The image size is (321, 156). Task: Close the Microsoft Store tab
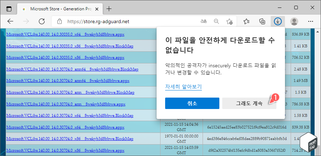pos(97,9)
